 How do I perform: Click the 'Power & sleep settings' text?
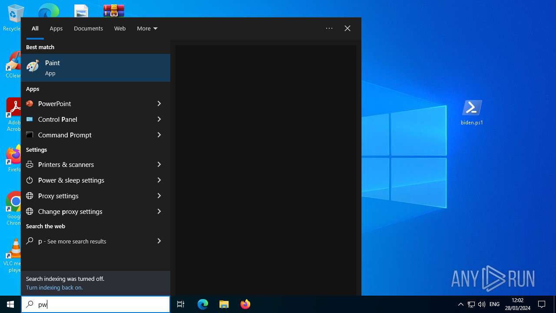(71, 180)
